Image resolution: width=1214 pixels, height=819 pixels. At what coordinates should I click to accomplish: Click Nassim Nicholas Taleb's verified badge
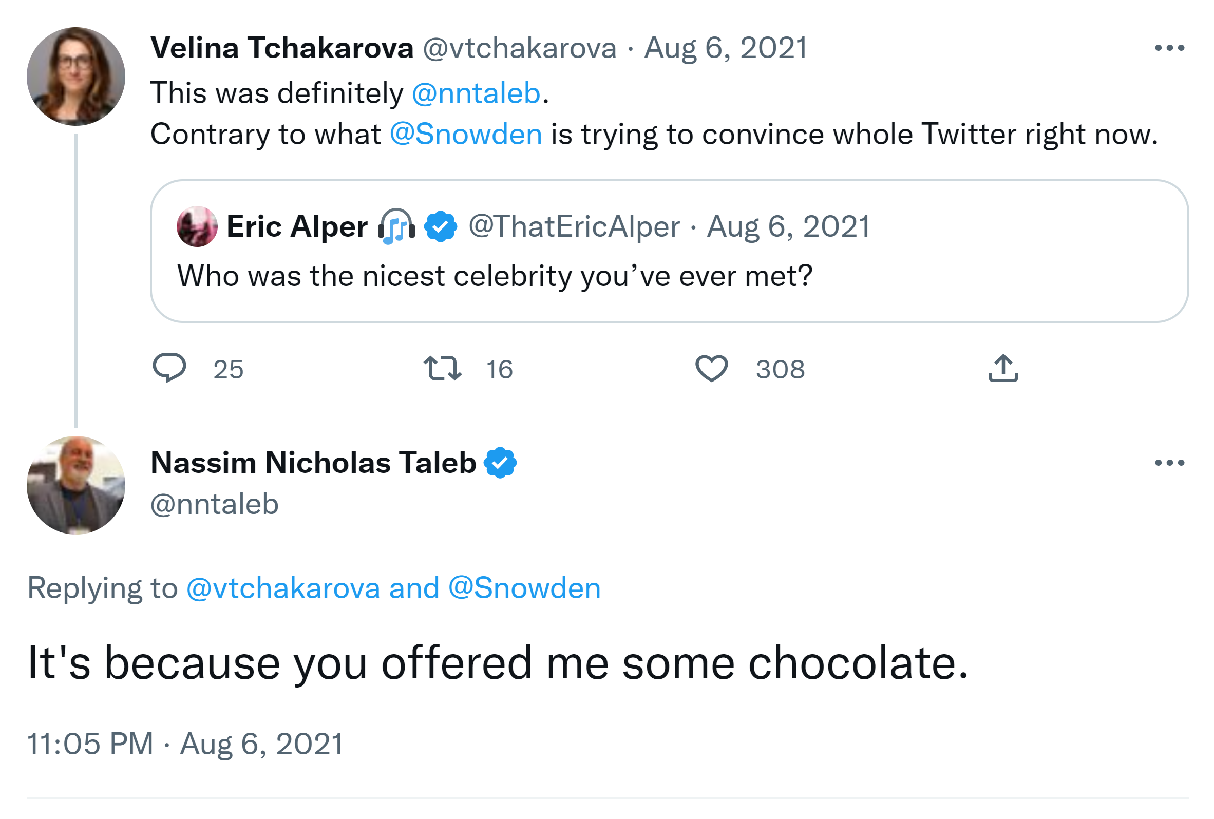pyautogui.click(x=500, y=463)
